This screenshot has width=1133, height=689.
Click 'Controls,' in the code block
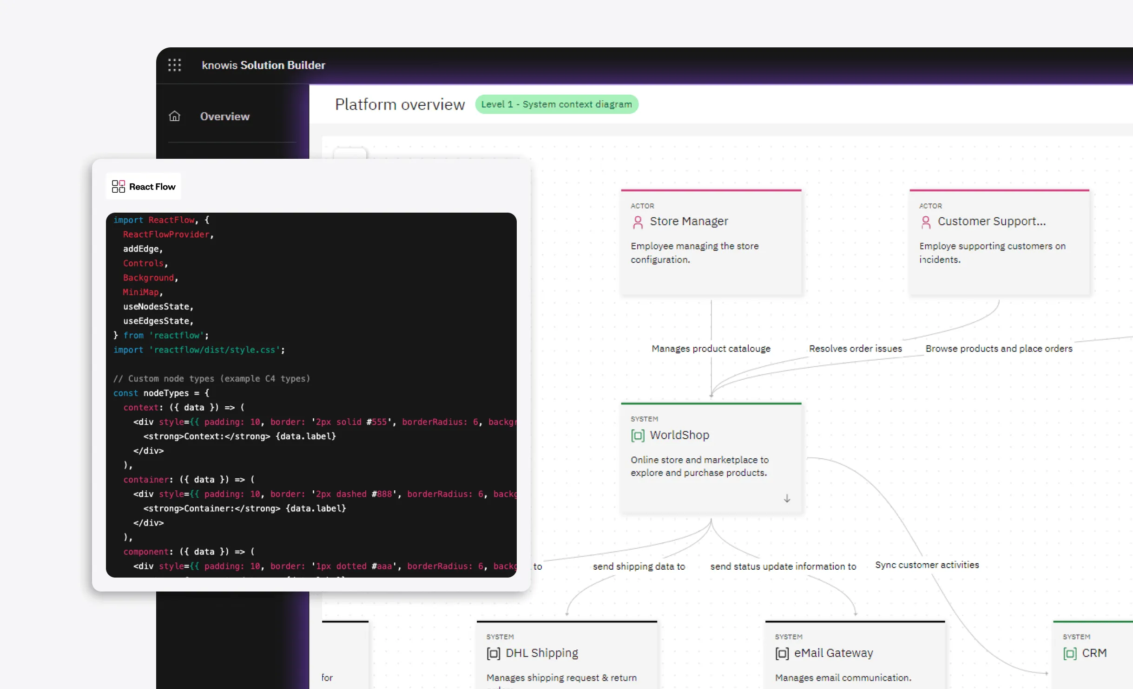(145, 263)
